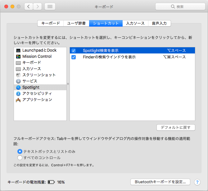Click the Launchpad & Dock category icon
Image resolution: width=208 pixels, height=191 pixels.
(18, 50)
